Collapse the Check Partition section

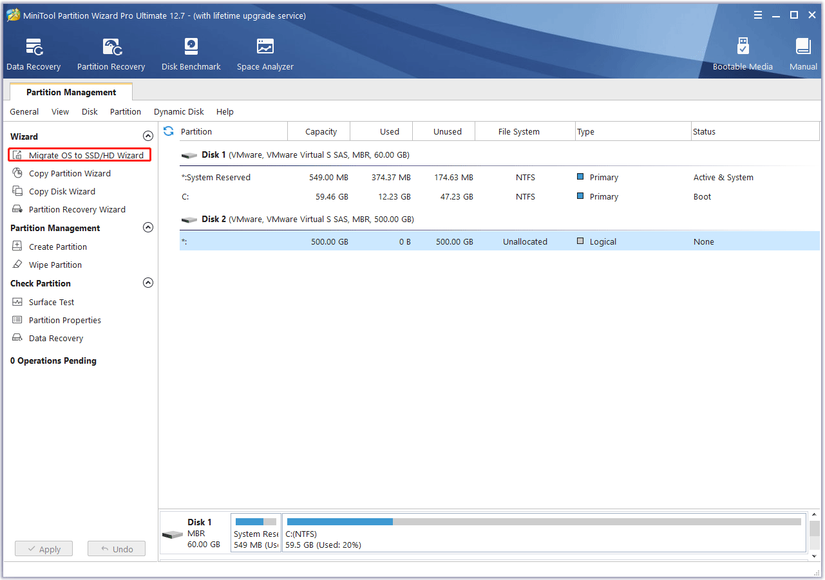click(148, 283)
